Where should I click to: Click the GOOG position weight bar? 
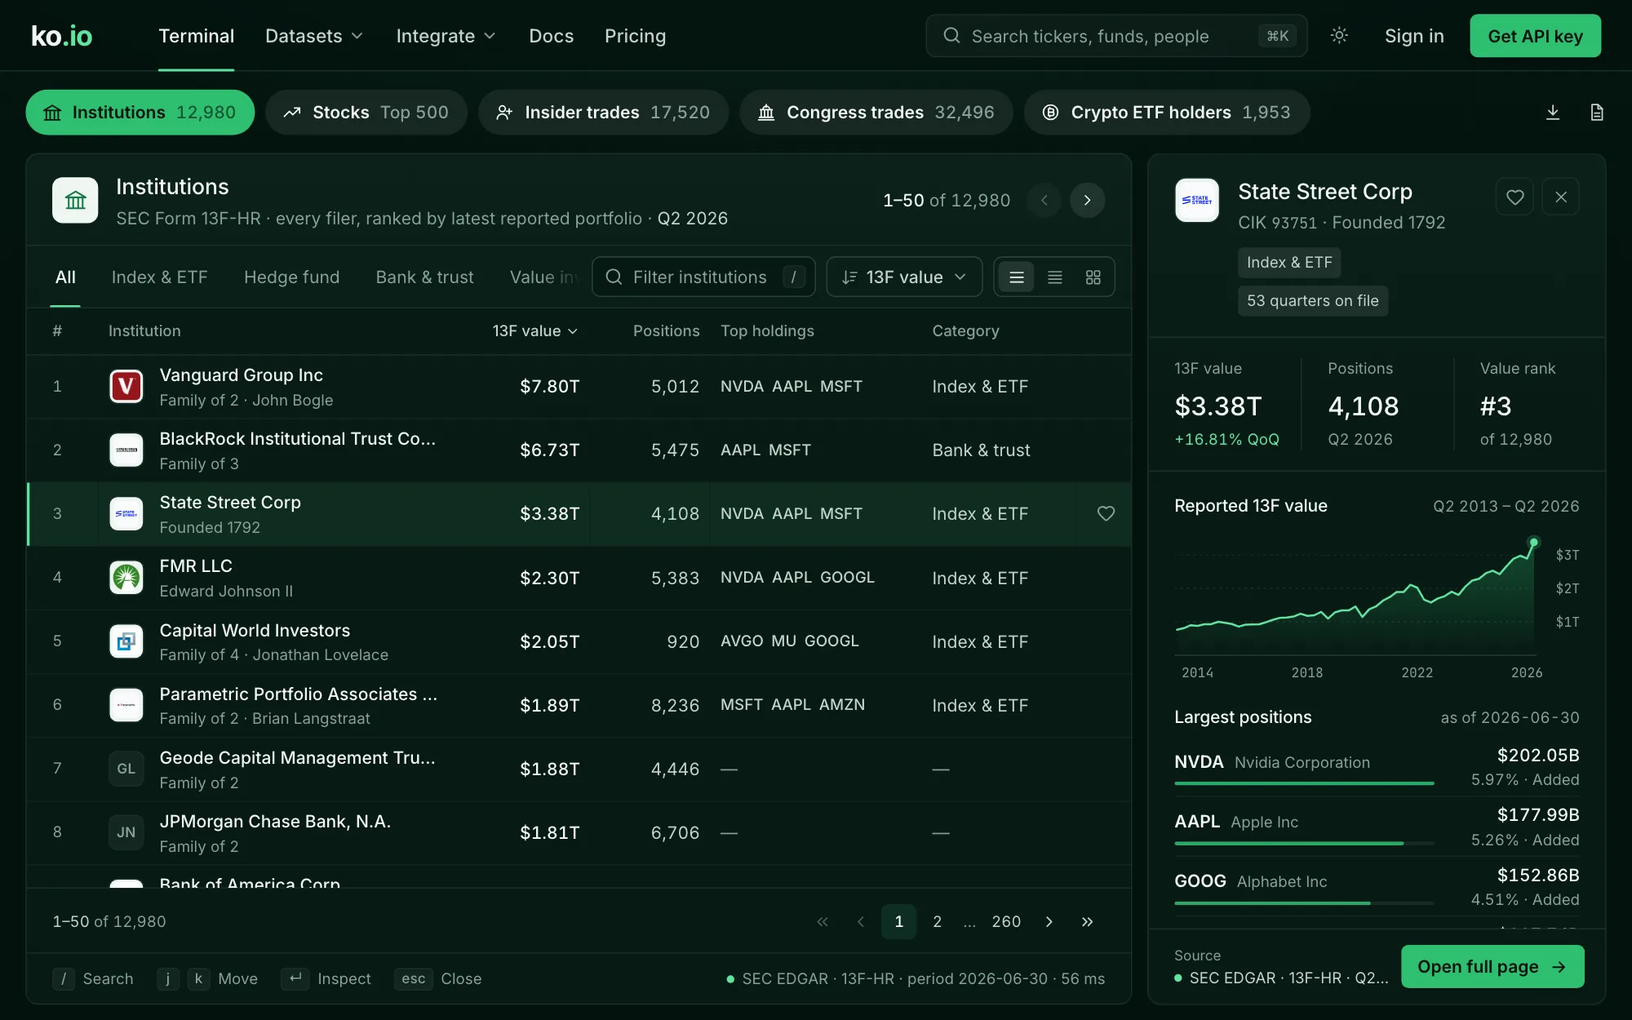click(1304, 902)
